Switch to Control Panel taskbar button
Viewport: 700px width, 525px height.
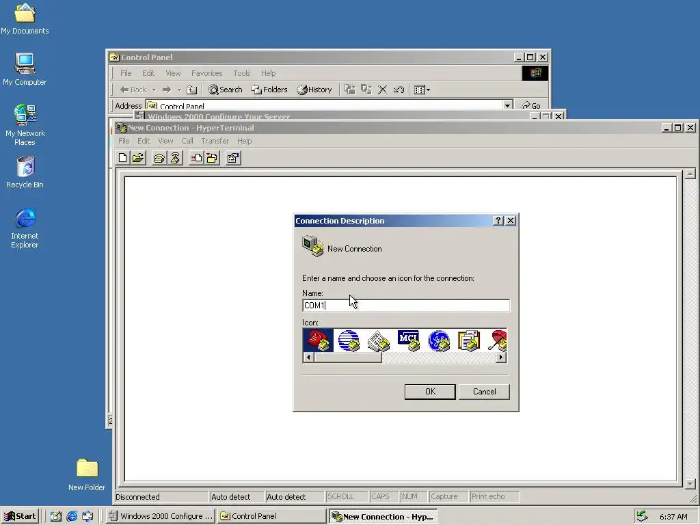[272, 516]
